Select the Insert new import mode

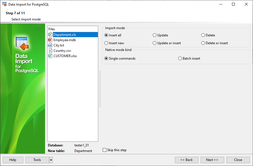point(114,43)
